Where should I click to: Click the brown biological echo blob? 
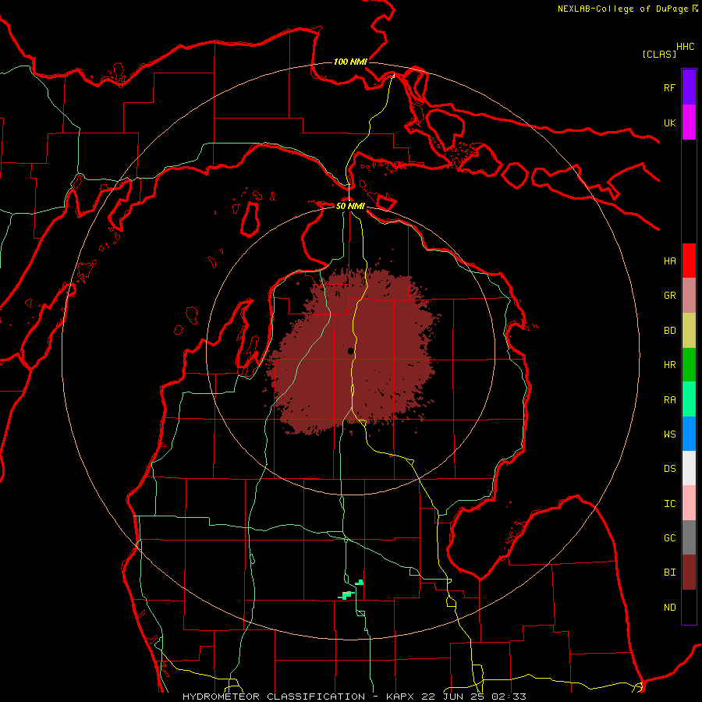[x=353, y=352]
